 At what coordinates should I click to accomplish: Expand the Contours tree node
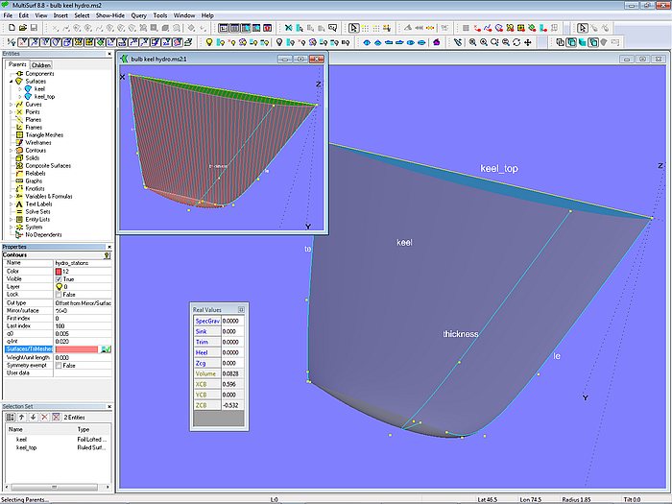click(x=11, y=150)
